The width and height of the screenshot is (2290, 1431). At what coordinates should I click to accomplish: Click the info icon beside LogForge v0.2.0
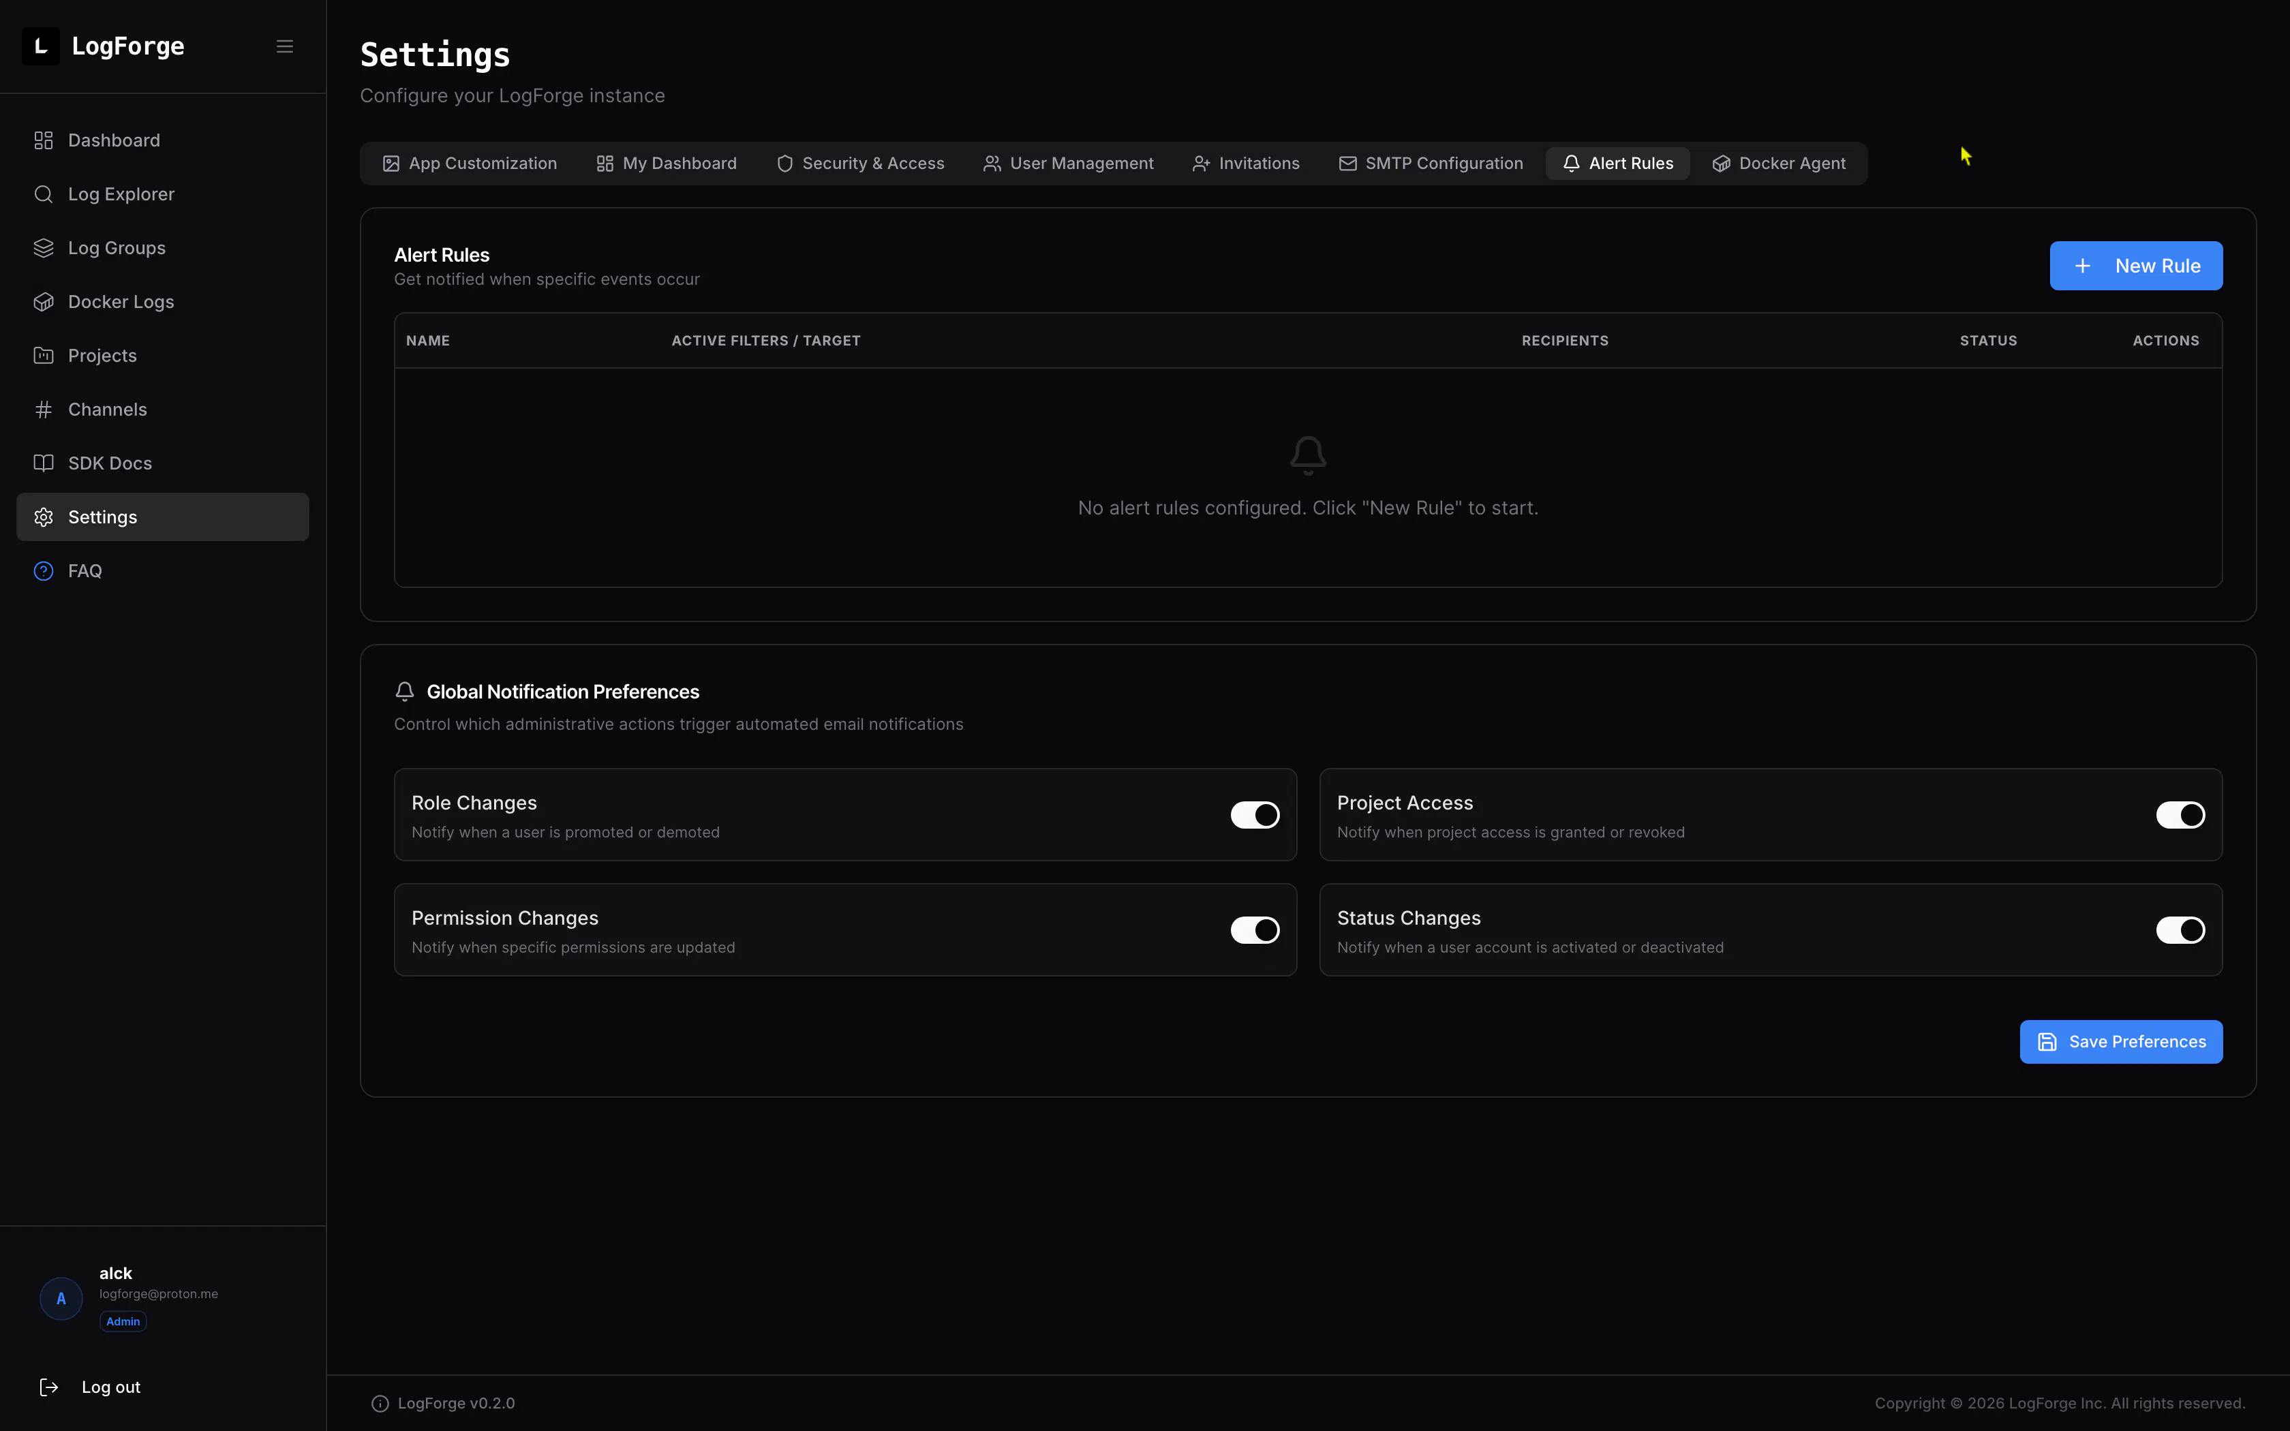pos(380,1404)
